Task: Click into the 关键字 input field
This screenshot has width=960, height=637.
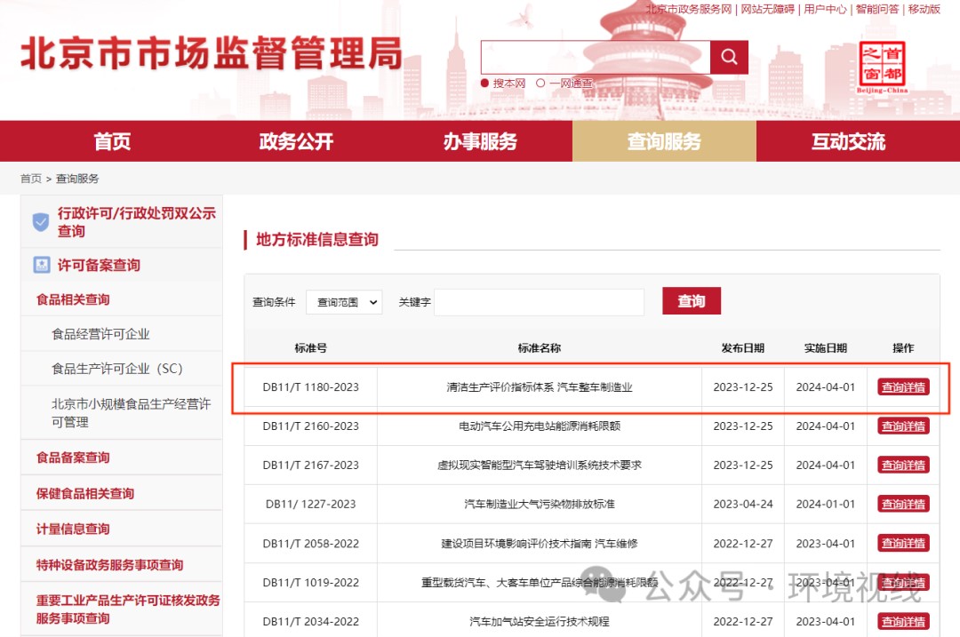Action: pos(539,302)
